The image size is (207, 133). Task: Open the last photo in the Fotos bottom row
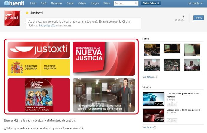click(x=192, y=65)
